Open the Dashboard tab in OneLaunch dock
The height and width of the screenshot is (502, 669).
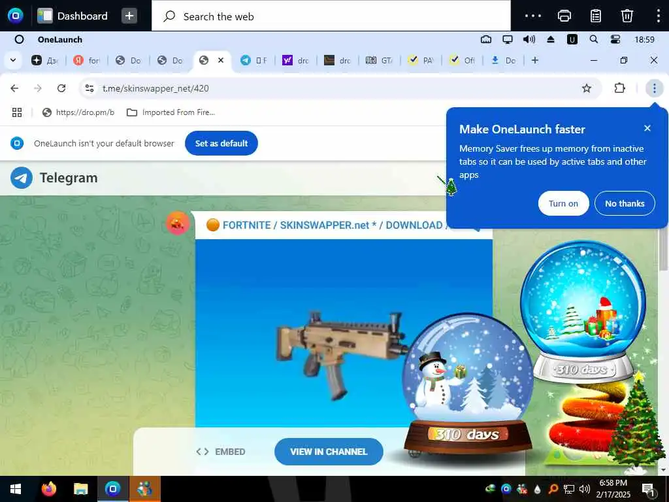click(x=73, y=16)
